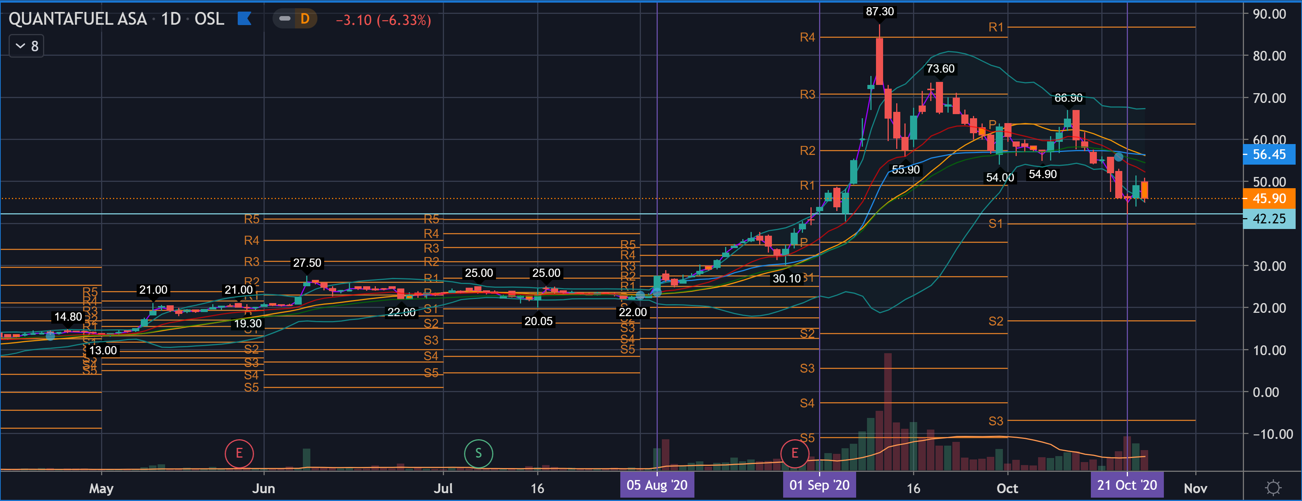The height and width of the screenshot is (501, 1302).
Task: Select the tallest volume bar in September
Action: [x=888, y=412]
